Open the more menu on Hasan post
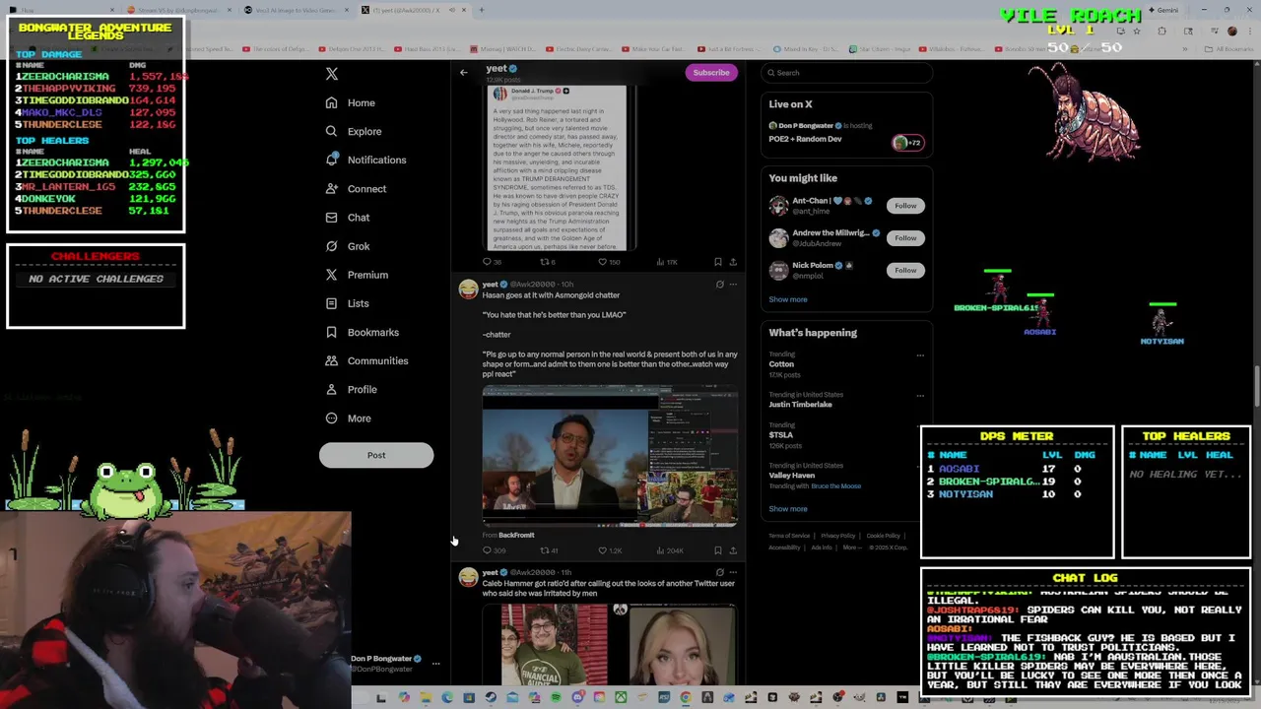This screenshot has height=709, width=1261. tap(733, 285)
